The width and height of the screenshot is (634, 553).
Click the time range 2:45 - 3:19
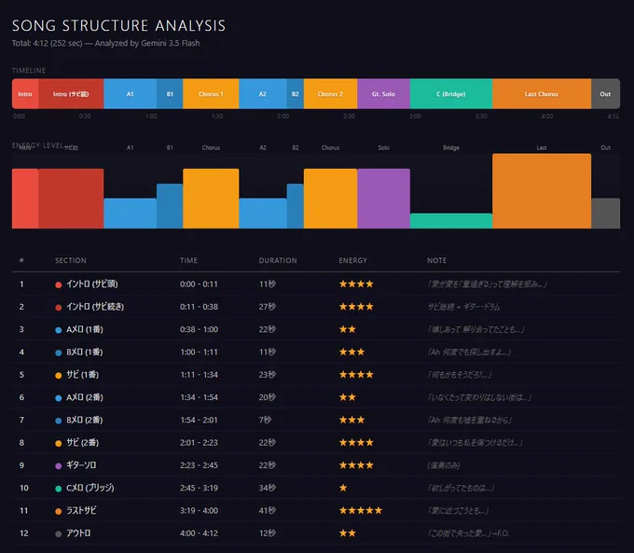199,488
